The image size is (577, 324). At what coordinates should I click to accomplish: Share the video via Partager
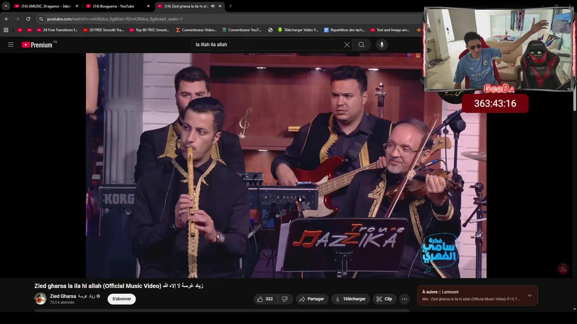pyautogui.click(x=312, y=299)
